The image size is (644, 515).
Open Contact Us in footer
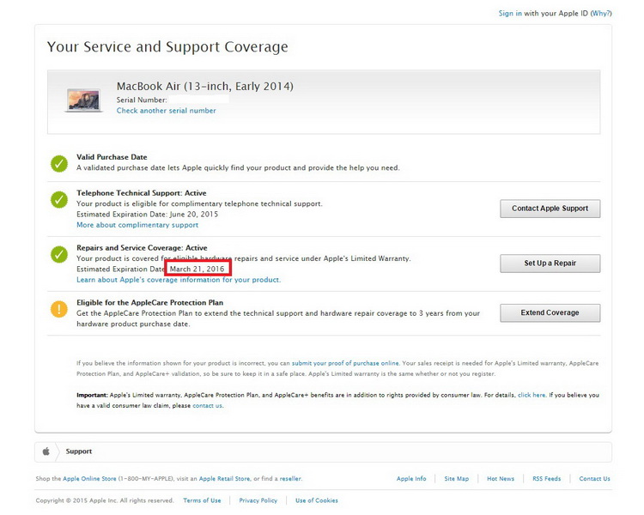(x=594, y=479)
